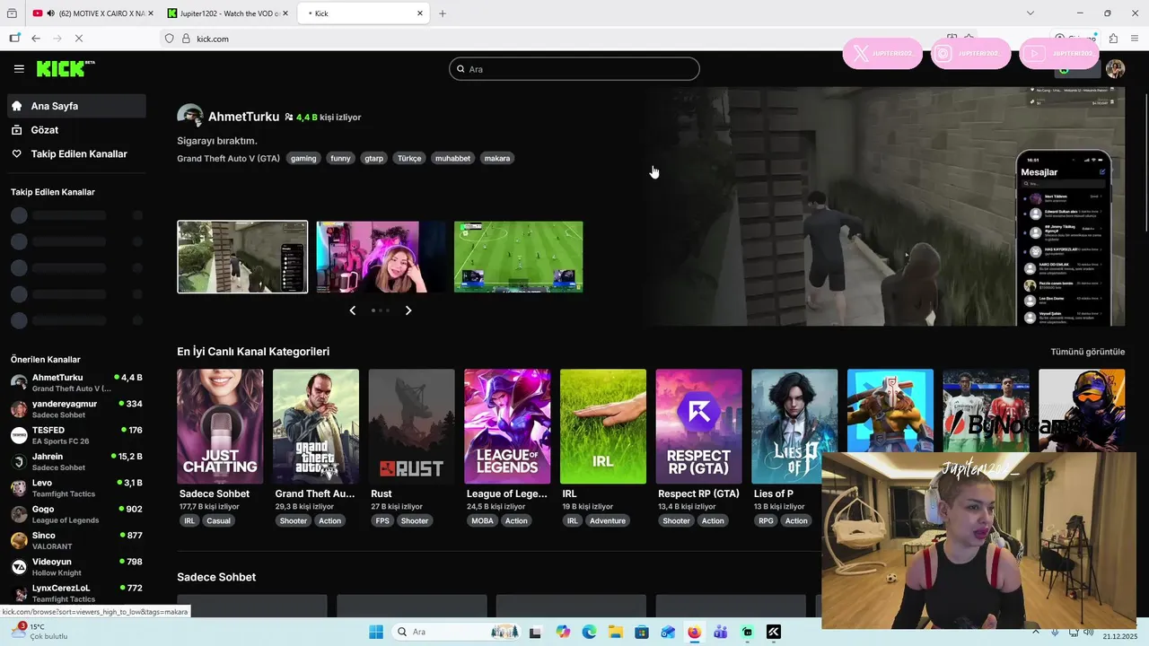Open the profile avatar in Kick header

pyautogui.click(x=1115, y=69)
